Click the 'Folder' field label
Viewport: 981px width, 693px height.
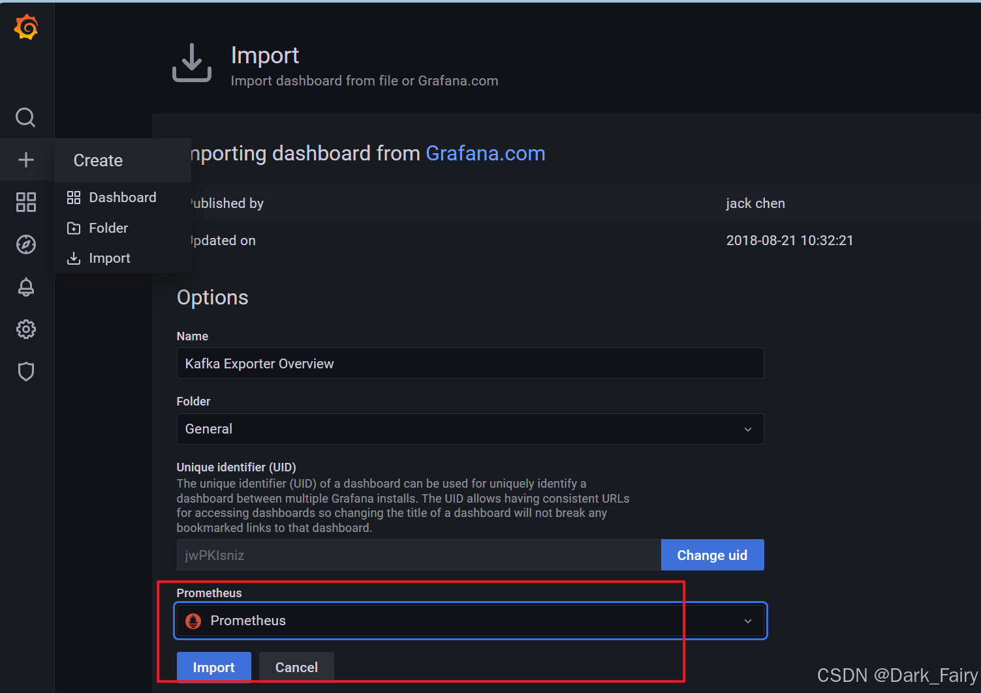click(194, 402)
